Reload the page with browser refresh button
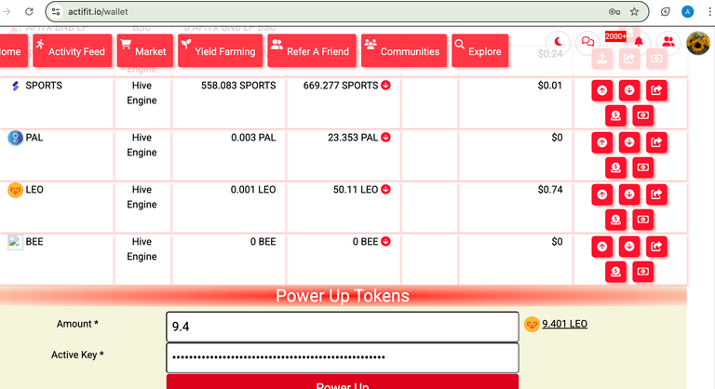The image size is (715, 389). point(29,12)
